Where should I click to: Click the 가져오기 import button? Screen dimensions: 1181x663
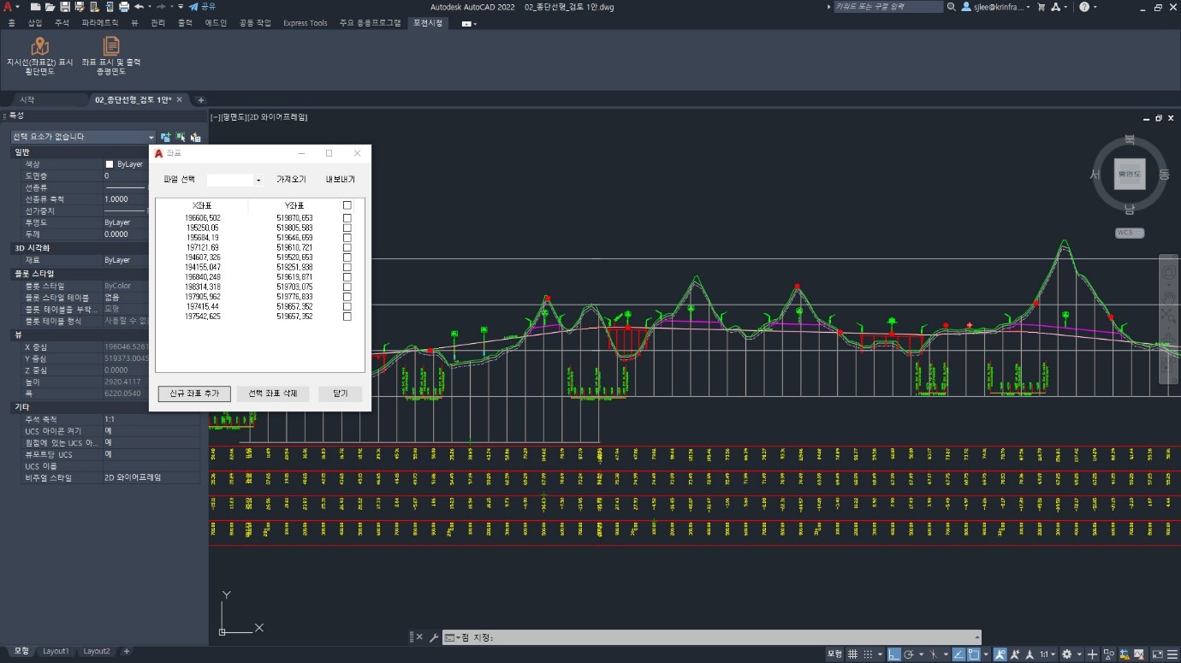coord(291,180)
